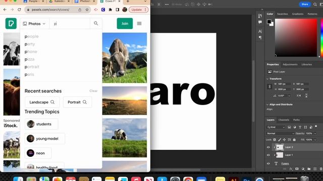Toggle lock all padlock icon
This screenshot has width=323, height=181.
pos(294,140)
